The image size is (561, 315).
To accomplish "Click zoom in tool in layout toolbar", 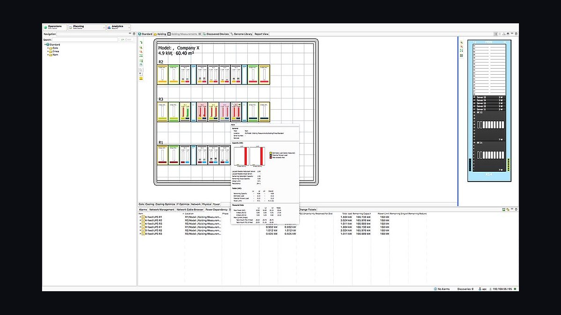I will tap(141, 48).
